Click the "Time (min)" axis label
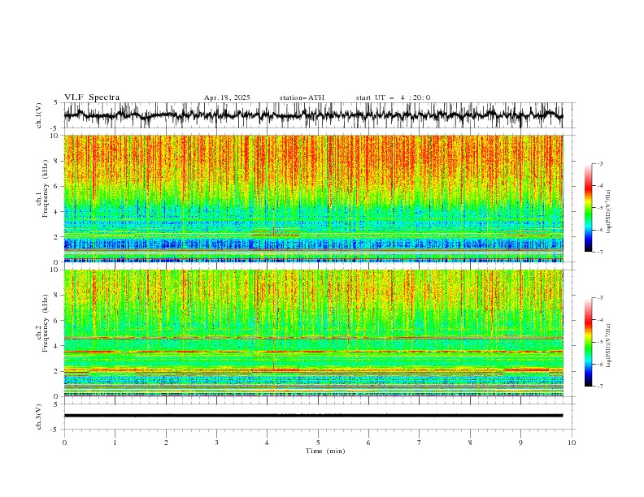 tap(325, 451)
